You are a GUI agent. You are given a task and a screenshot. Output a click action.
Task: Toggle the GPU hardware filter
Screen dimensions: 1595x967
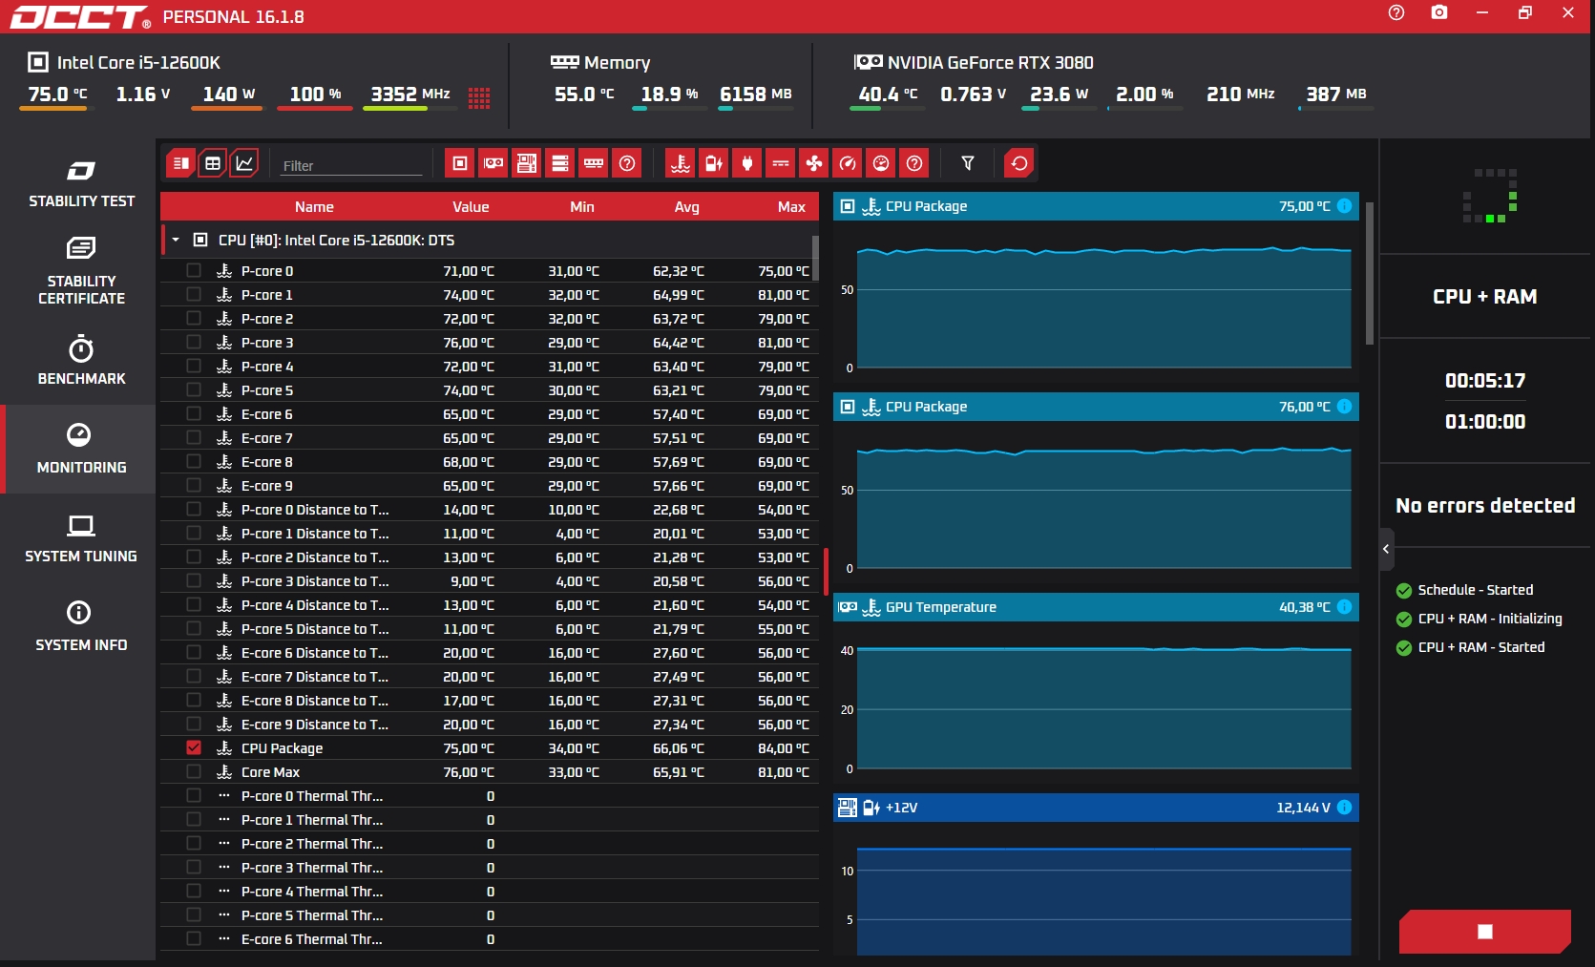coord(493,163)
